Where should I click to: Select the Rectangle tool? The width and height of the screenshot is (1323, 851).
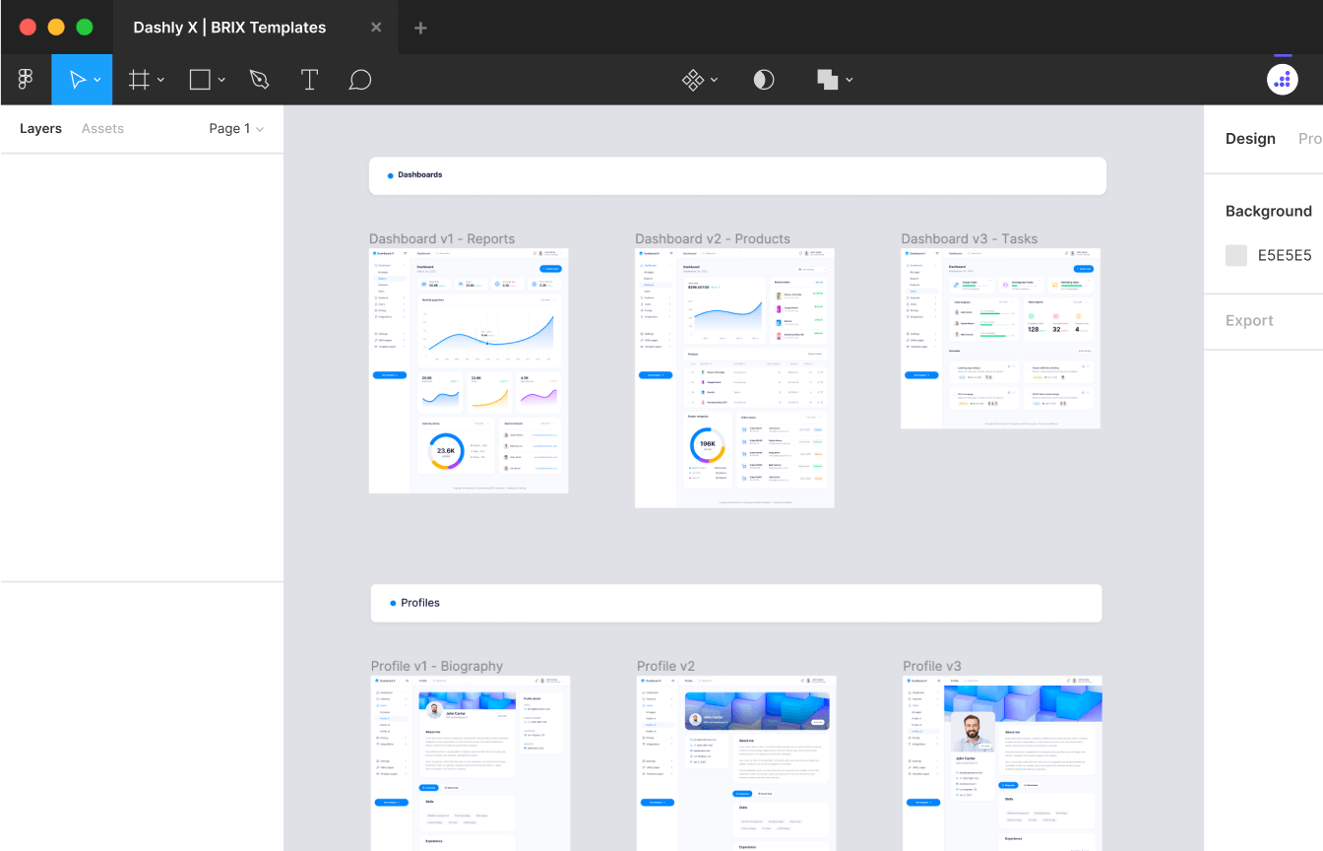(200, 79)
